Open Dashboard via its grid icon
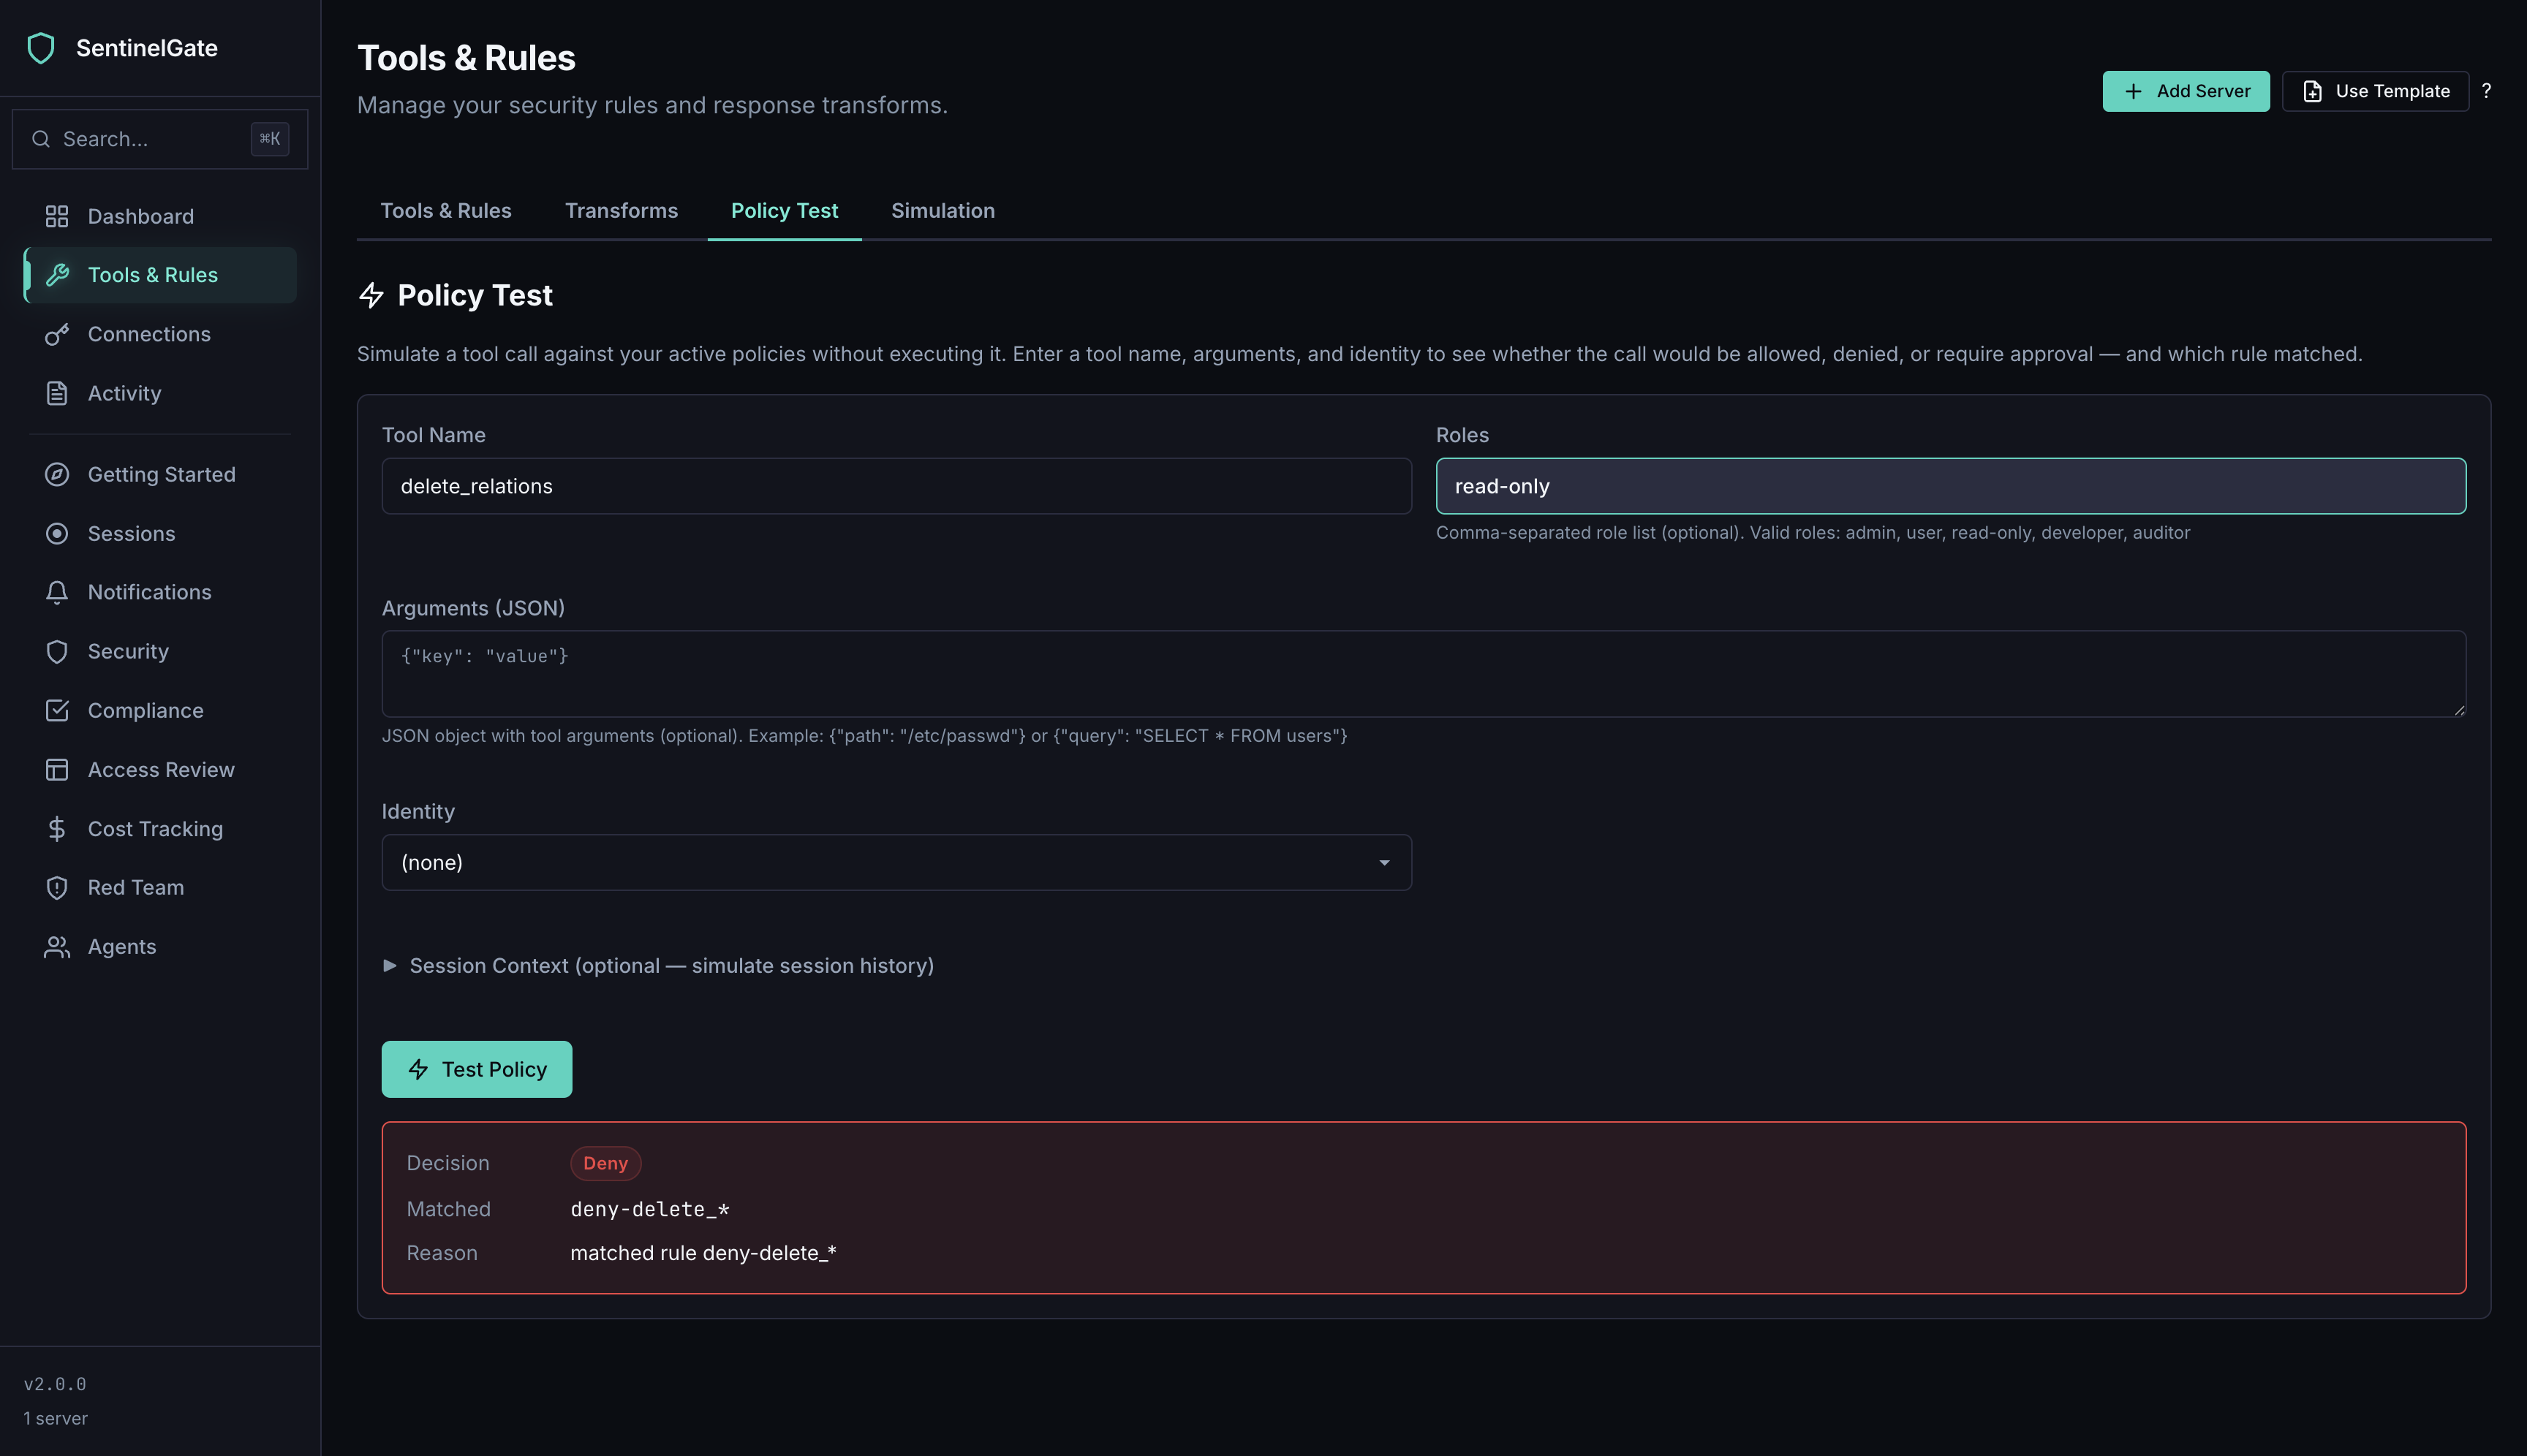2527x1456 pixels. coord(57,216)
